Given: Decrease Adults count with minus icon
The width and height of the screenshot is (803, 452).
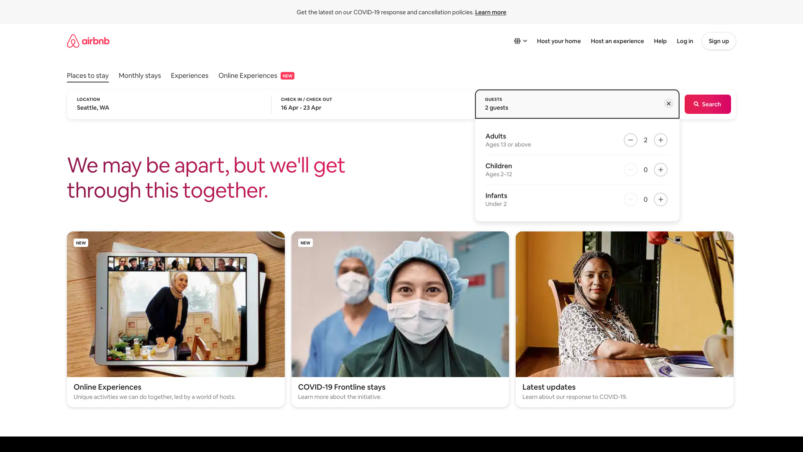Looking at the screenshot, I should click(630, 140).
